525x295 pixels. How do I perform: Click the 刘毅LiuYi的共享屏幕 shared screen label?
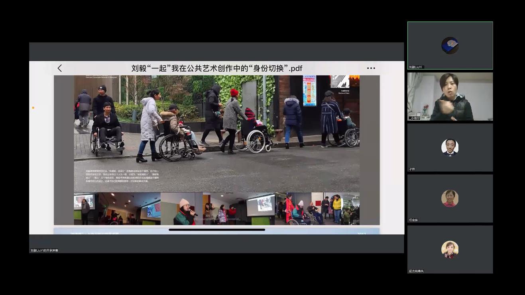click(44, 250)
